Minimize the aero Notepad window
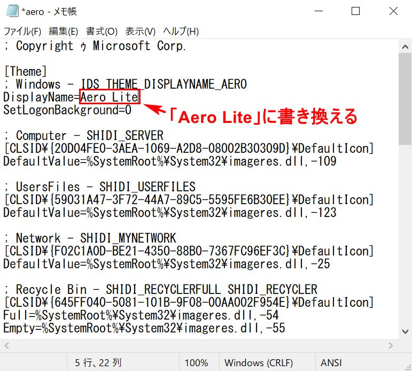The width and height of the screenshot is (412, 371). tap(318, 11)
